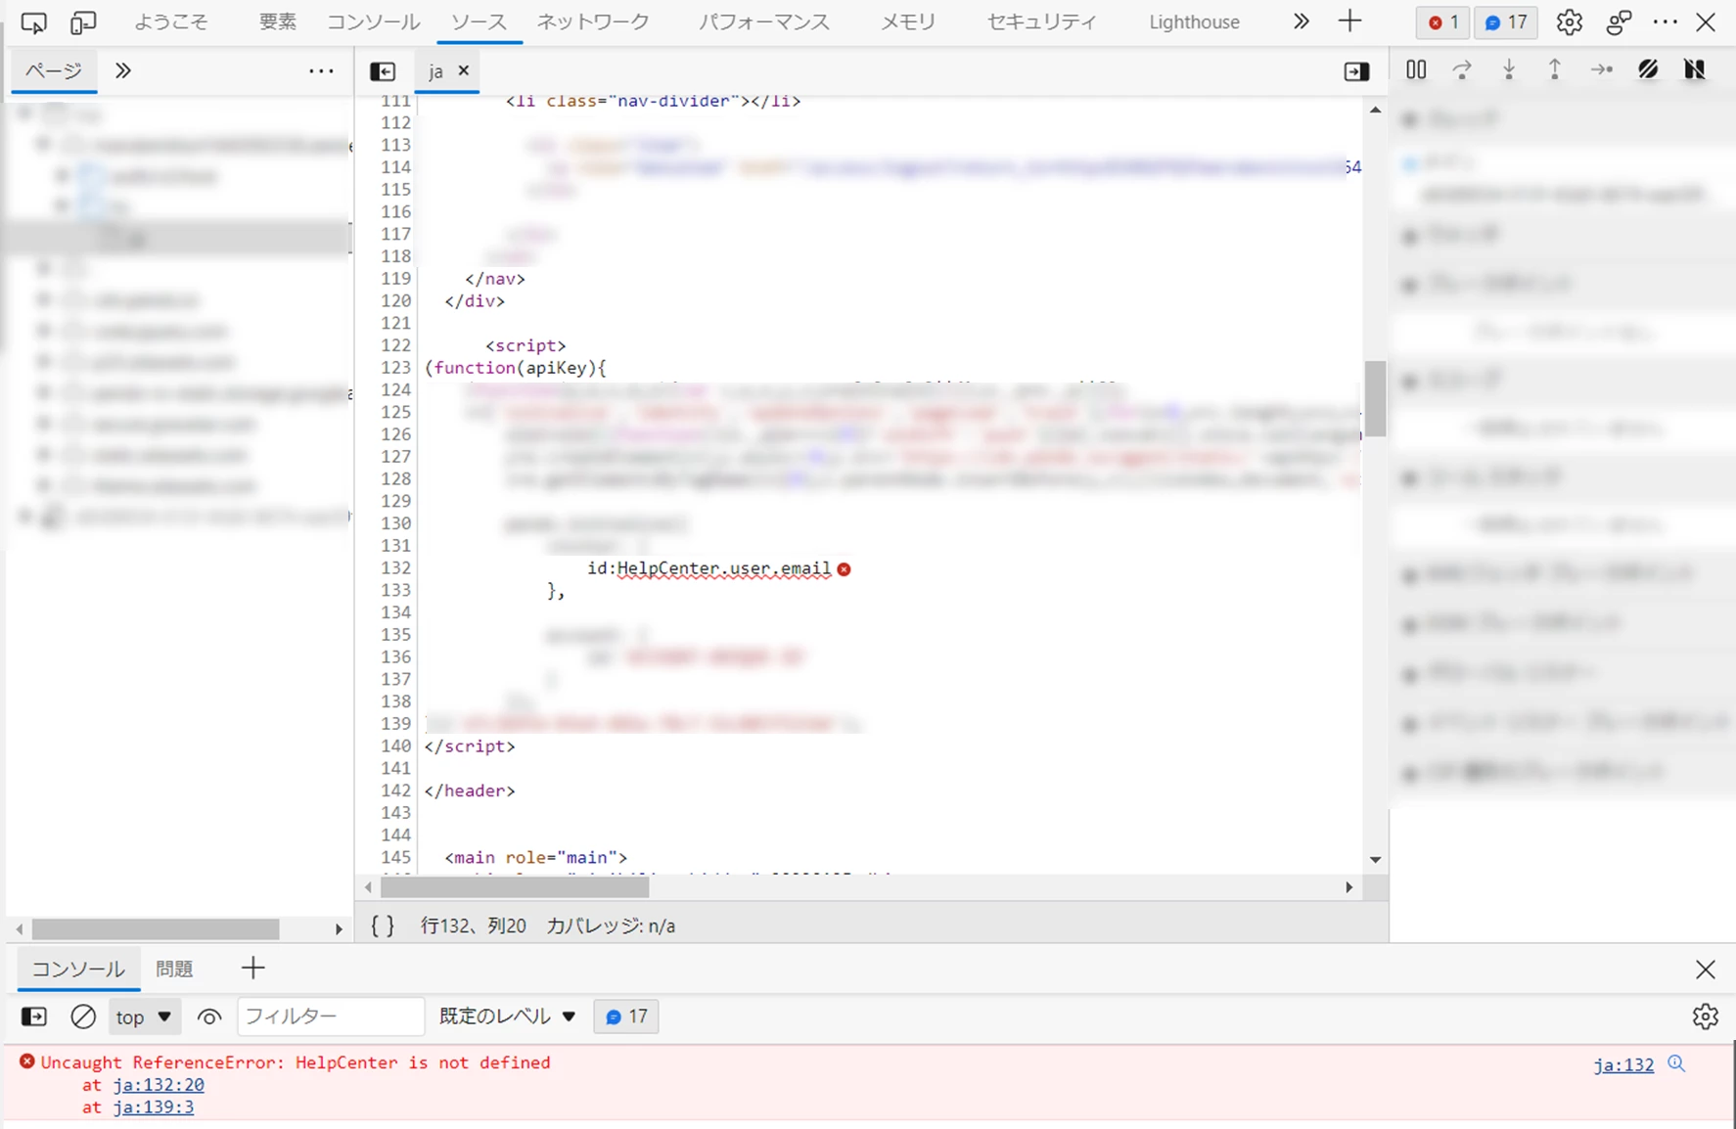Viewport: 1736px width, 1129px height.
Task: Open navigator pane three-dot options
Action: pos(321,70)
